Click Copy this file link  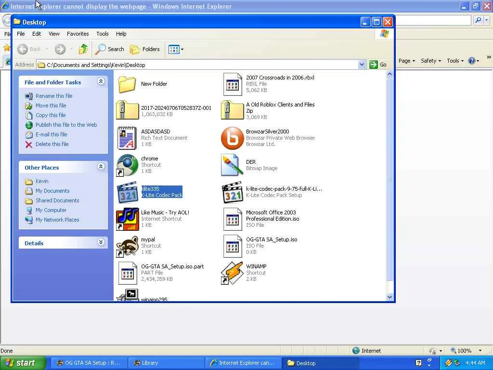tap(50, 115)
